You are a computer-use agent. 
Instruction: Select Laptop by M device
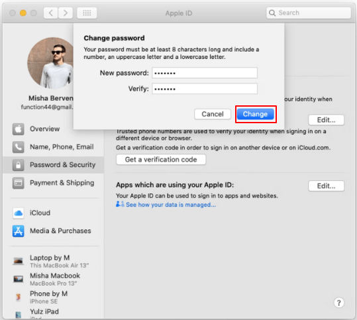point(53,261)
